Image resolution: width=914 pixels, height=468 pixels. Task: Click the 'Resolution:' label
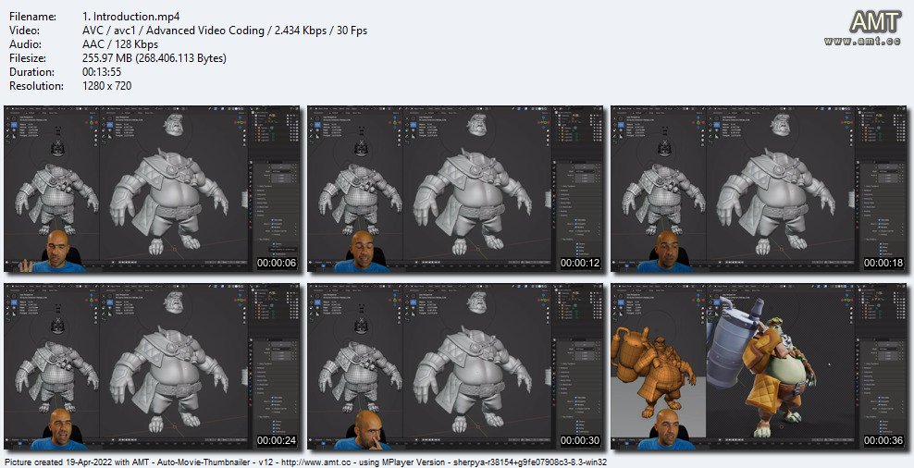tap(36, 86)
